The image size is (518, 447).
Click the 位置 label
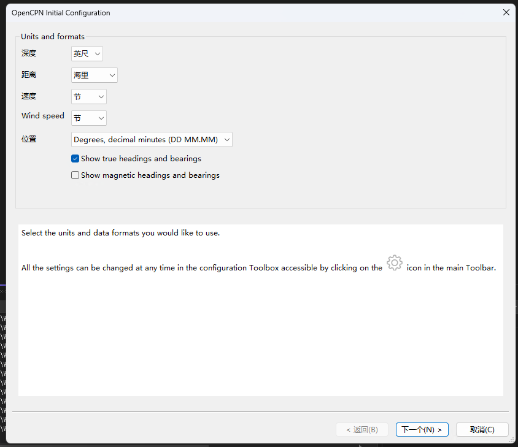pyautogui.click(x=29, y=139)
